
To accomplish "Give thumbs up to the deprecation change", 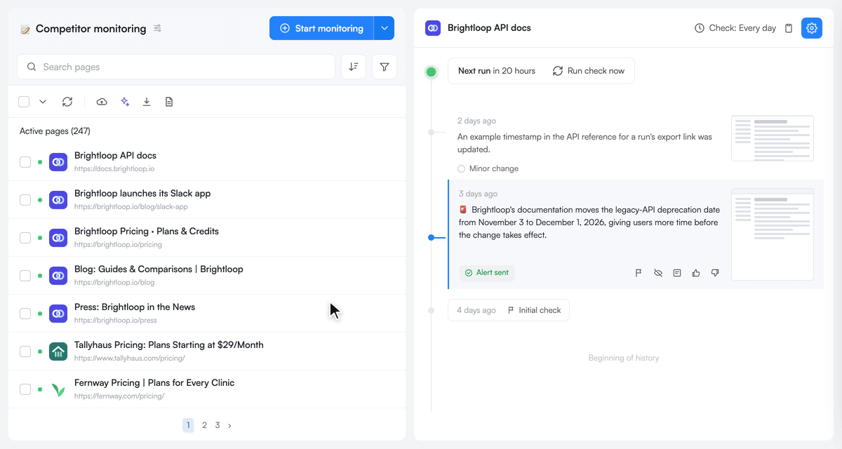I will 696,273.
